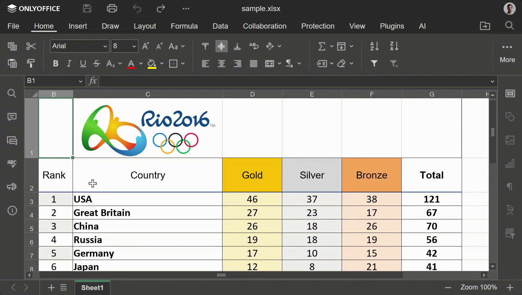Open Cell settings in right sidebar
Image resolution: width=522 pixels, height=295 pixels.
[510, 93]
